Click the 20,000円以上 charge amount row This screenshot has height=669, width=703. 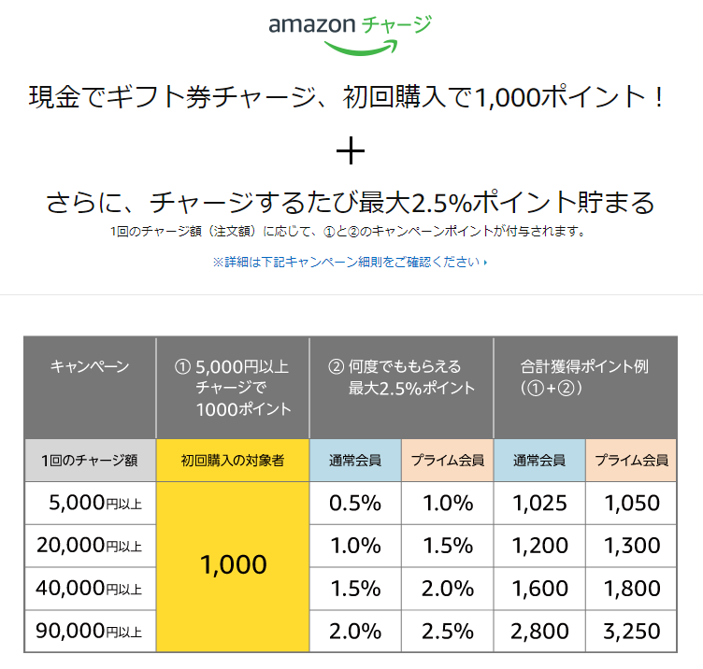[90, 546]
